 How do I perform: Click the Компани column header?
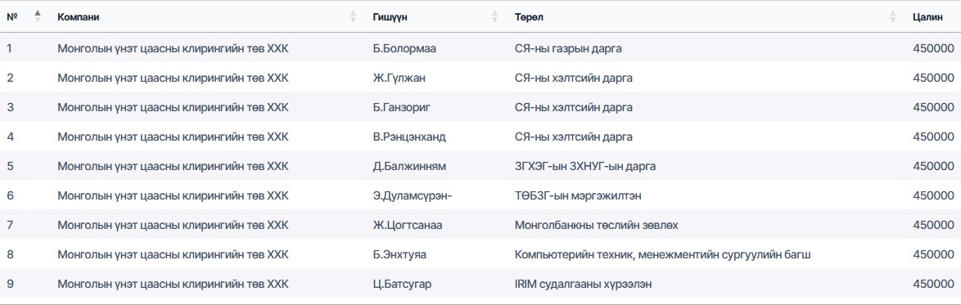pyautogui.click(x=79, y=17)
